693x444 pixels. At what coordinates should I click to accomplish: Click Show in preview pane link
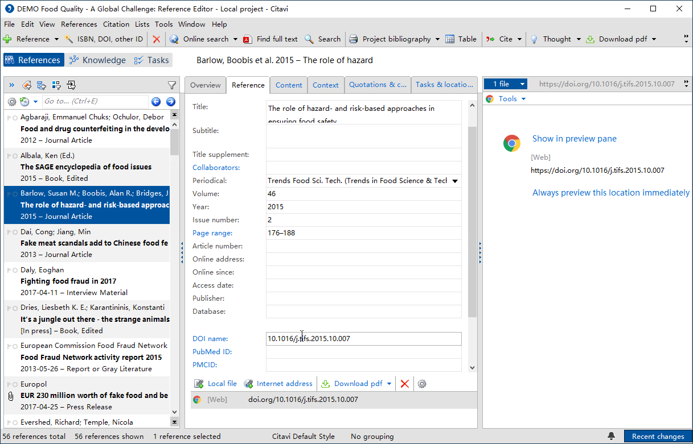575,139
